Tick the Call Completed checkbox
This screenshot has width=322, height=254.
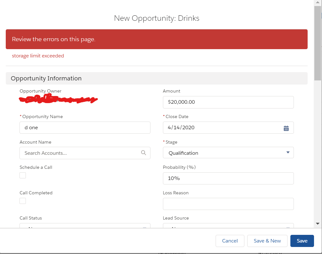coord(23,201)
